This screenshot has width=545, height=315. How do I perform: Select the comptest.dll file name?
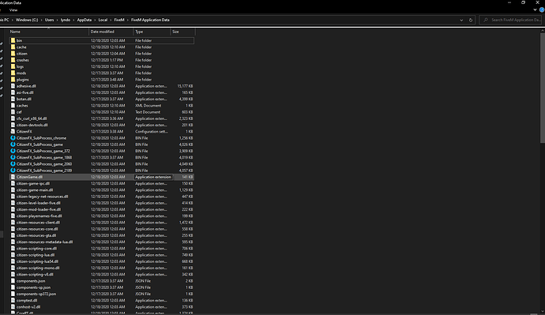[27, 301]
